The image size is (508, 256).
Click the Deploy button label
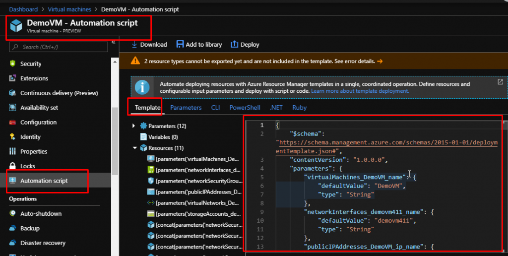pos(250,44)
